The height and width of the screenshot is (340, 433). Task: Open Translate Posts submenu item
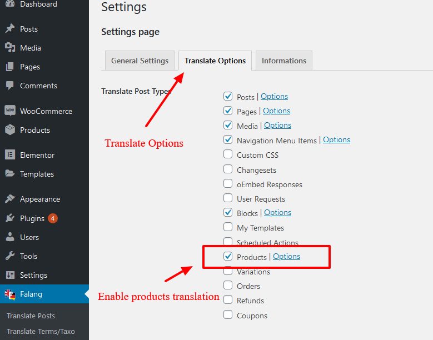[31, 316]
